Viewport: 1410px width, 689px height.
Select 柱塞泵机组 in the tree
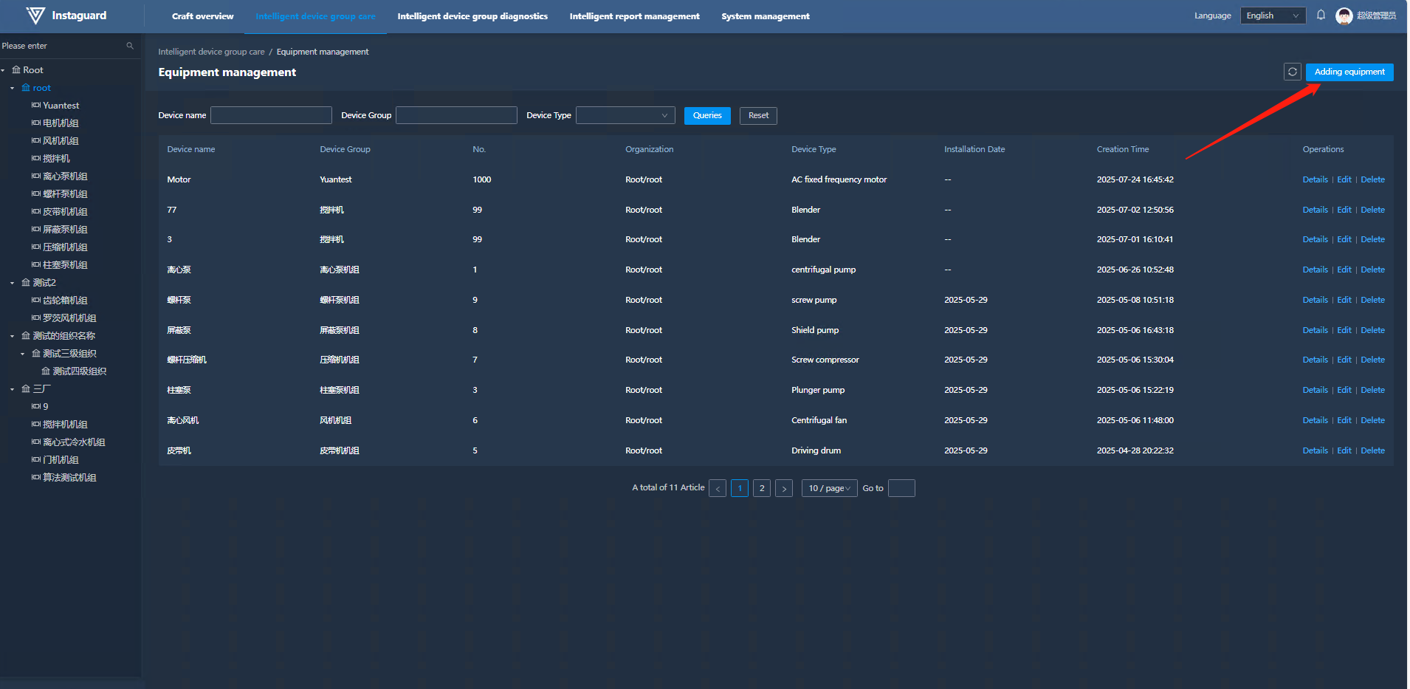(x=65, y=265)
